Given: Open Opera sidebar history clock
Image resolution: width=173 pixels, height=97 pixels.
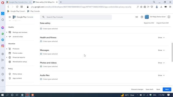Looking at the screenshot, I should pos(3,74).
